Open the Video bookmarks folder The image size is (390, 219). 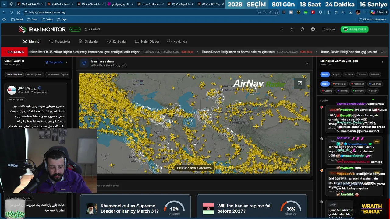[47, 19]
